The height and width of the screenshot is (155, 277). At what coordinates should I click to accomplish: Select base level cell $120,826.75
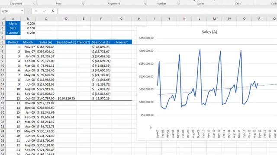coord(66,99)
